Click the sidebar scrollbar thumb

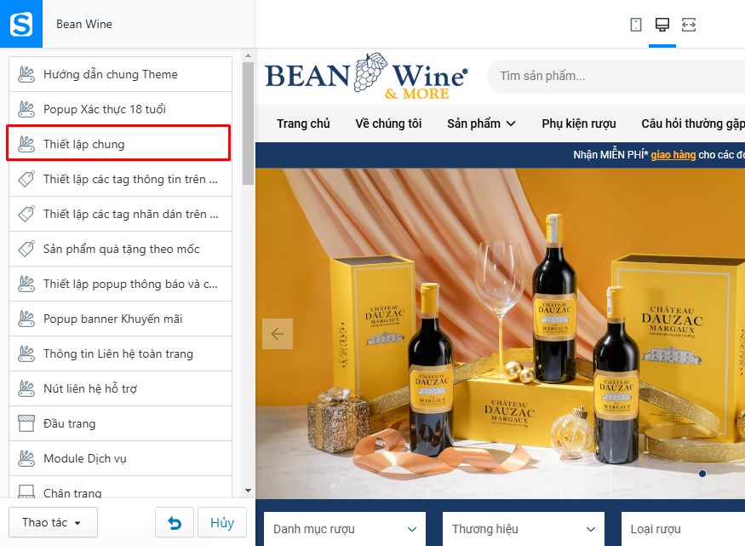(248, 124)
